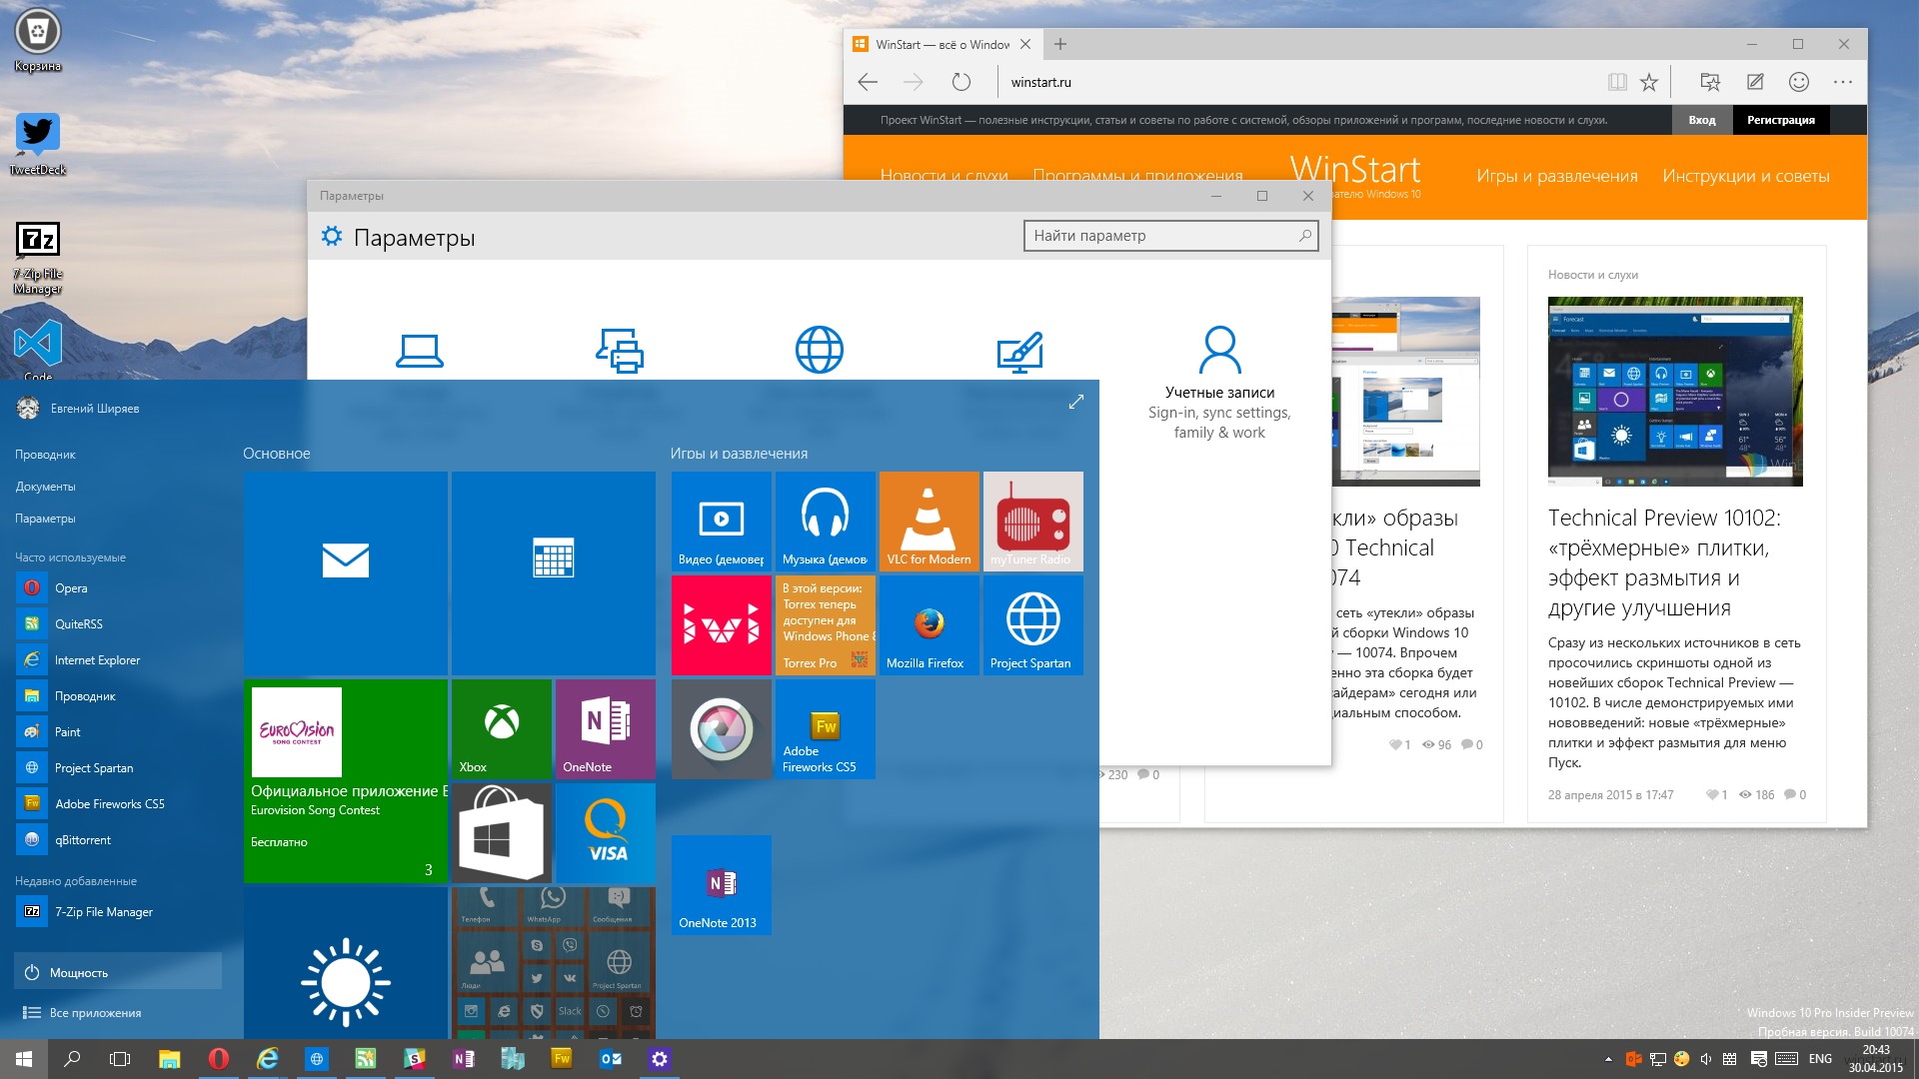
Task: Open 7-Zip File Manager desktop shortcut
Action: (x=38, y=258)
